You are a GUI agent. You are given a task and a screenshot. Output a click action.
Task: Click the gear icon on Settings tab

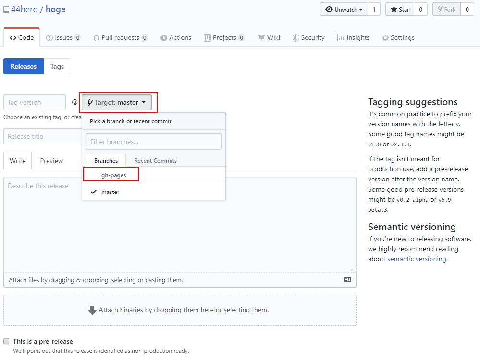click(385, 38)
